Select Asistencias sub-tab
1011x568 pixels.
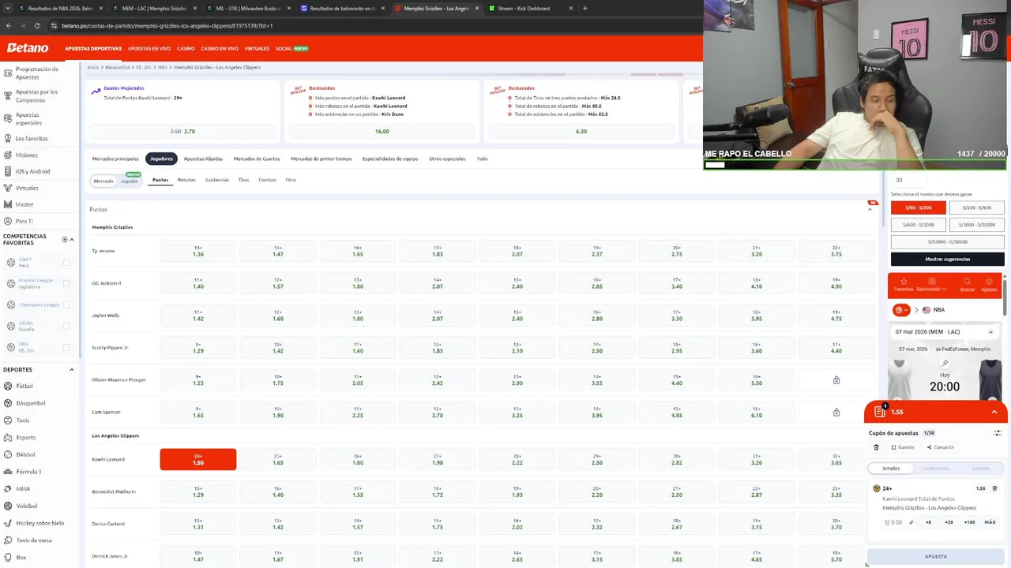(x=217, y=180)
